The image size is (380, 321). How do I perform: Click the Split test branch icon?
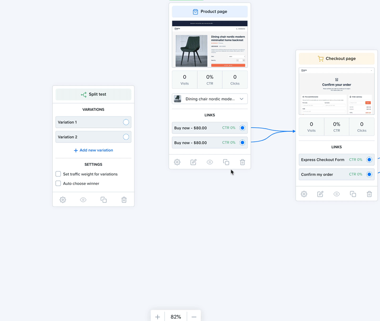point(84,94)
